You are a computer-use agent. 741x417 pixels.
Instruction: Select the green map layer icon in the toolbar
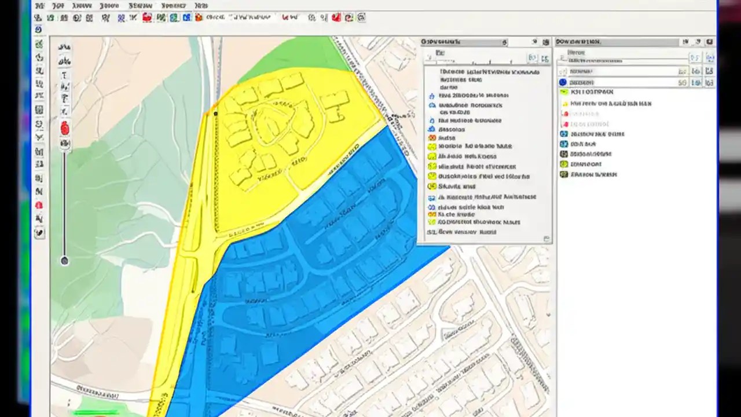pos(174,17)
